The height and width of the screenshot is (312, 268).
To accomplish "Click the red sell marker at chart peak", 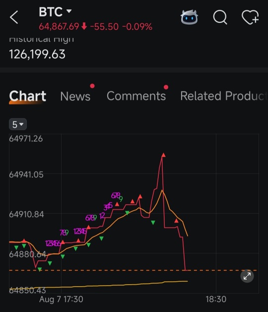I will click(163, 155).
